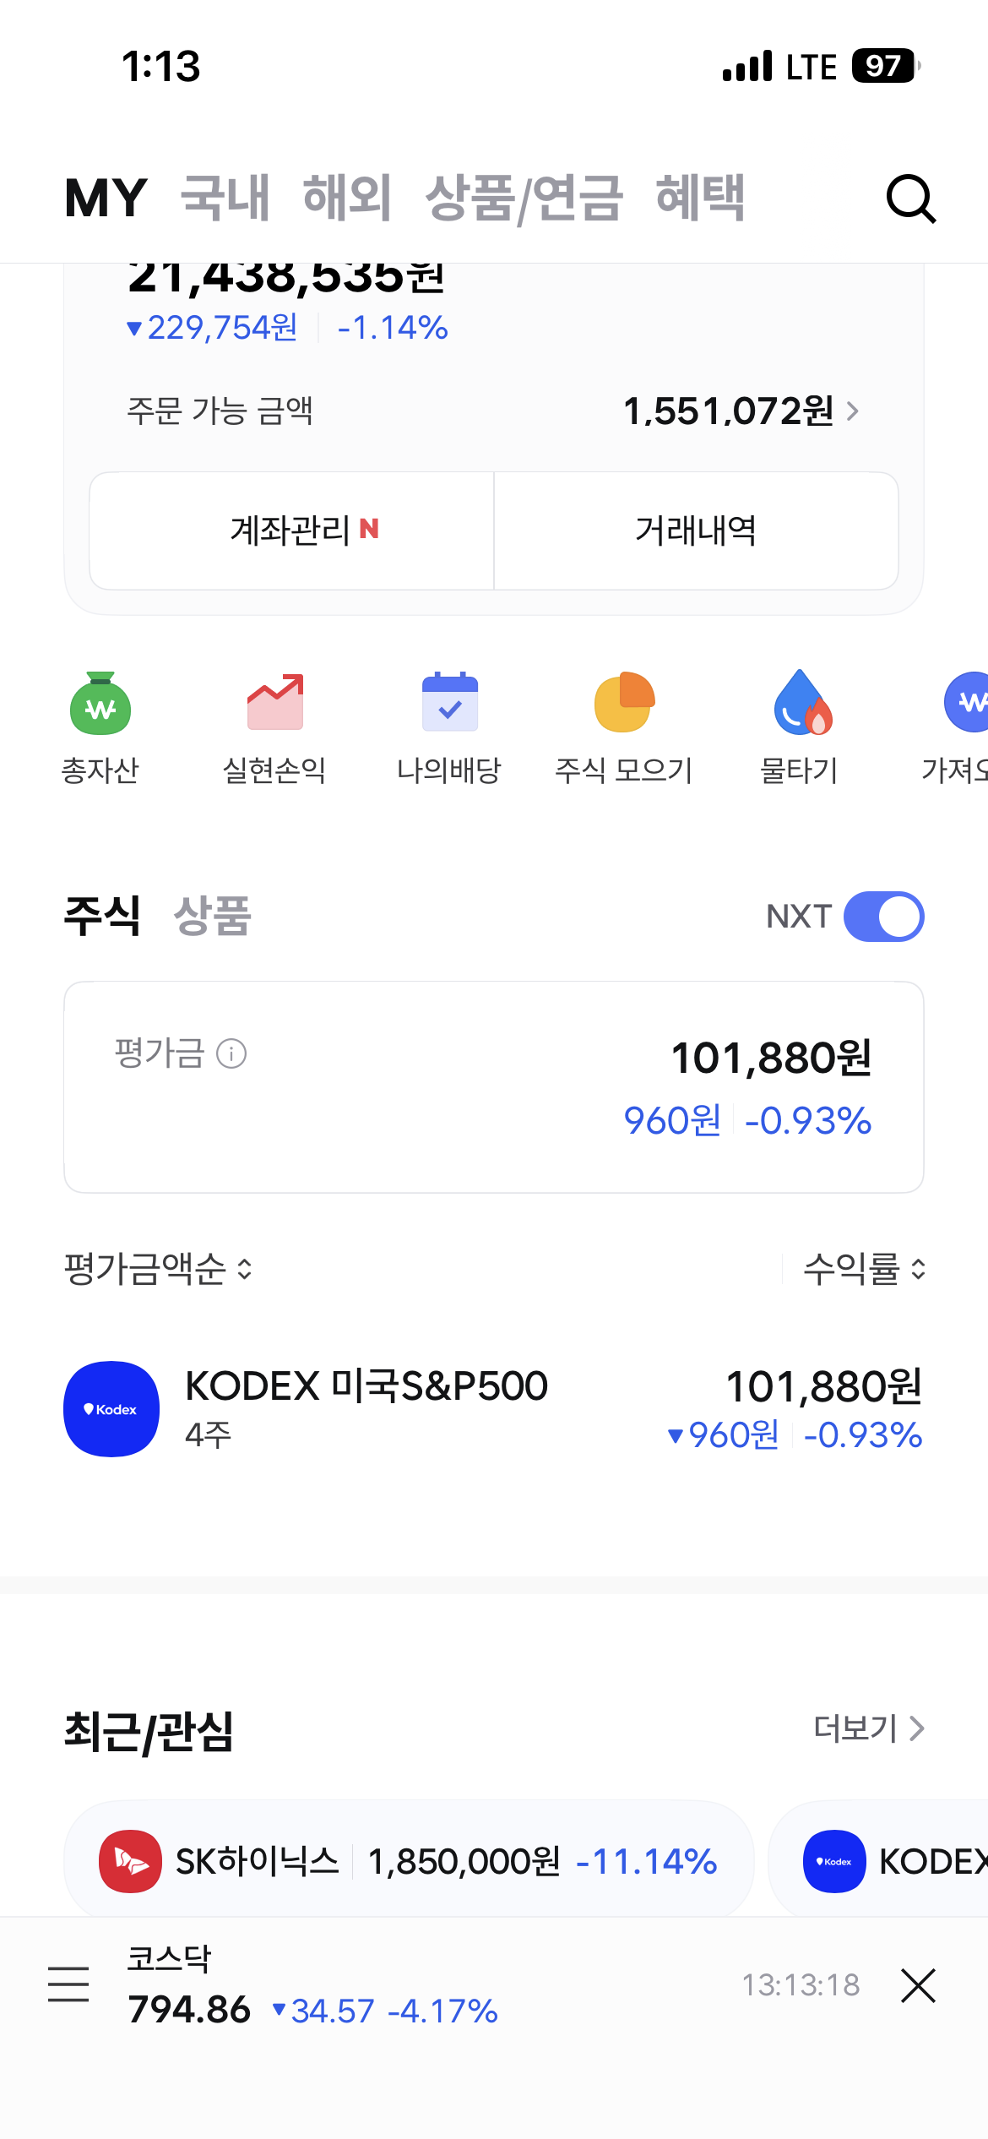Image resolution: width=988 pixels, height=2139 pixels.
Task: Open 물타기 water drop icon
Action: (x=802, y=701)
